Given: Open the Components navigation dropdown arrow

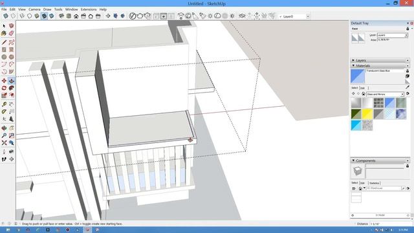Looking at the screenshot, I should [x=364, y=188].
